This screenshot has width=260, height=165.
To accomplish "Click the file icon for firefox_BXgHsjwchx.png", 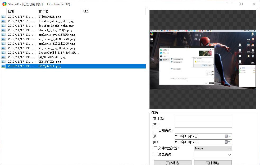I will 3,26.
